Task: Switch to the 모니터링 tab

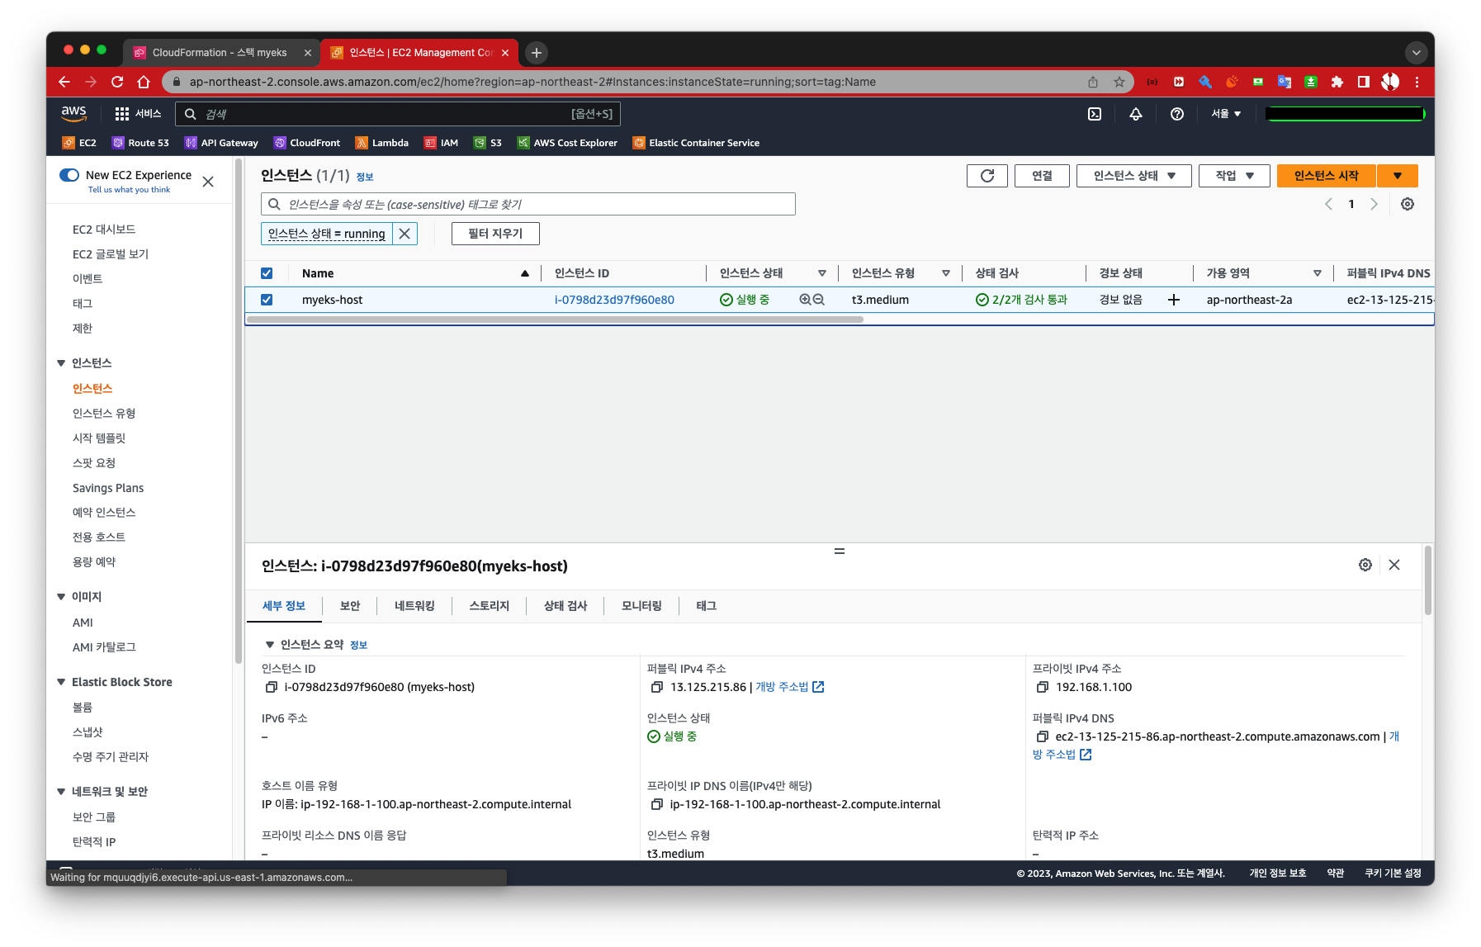Action: pos(641,606)
